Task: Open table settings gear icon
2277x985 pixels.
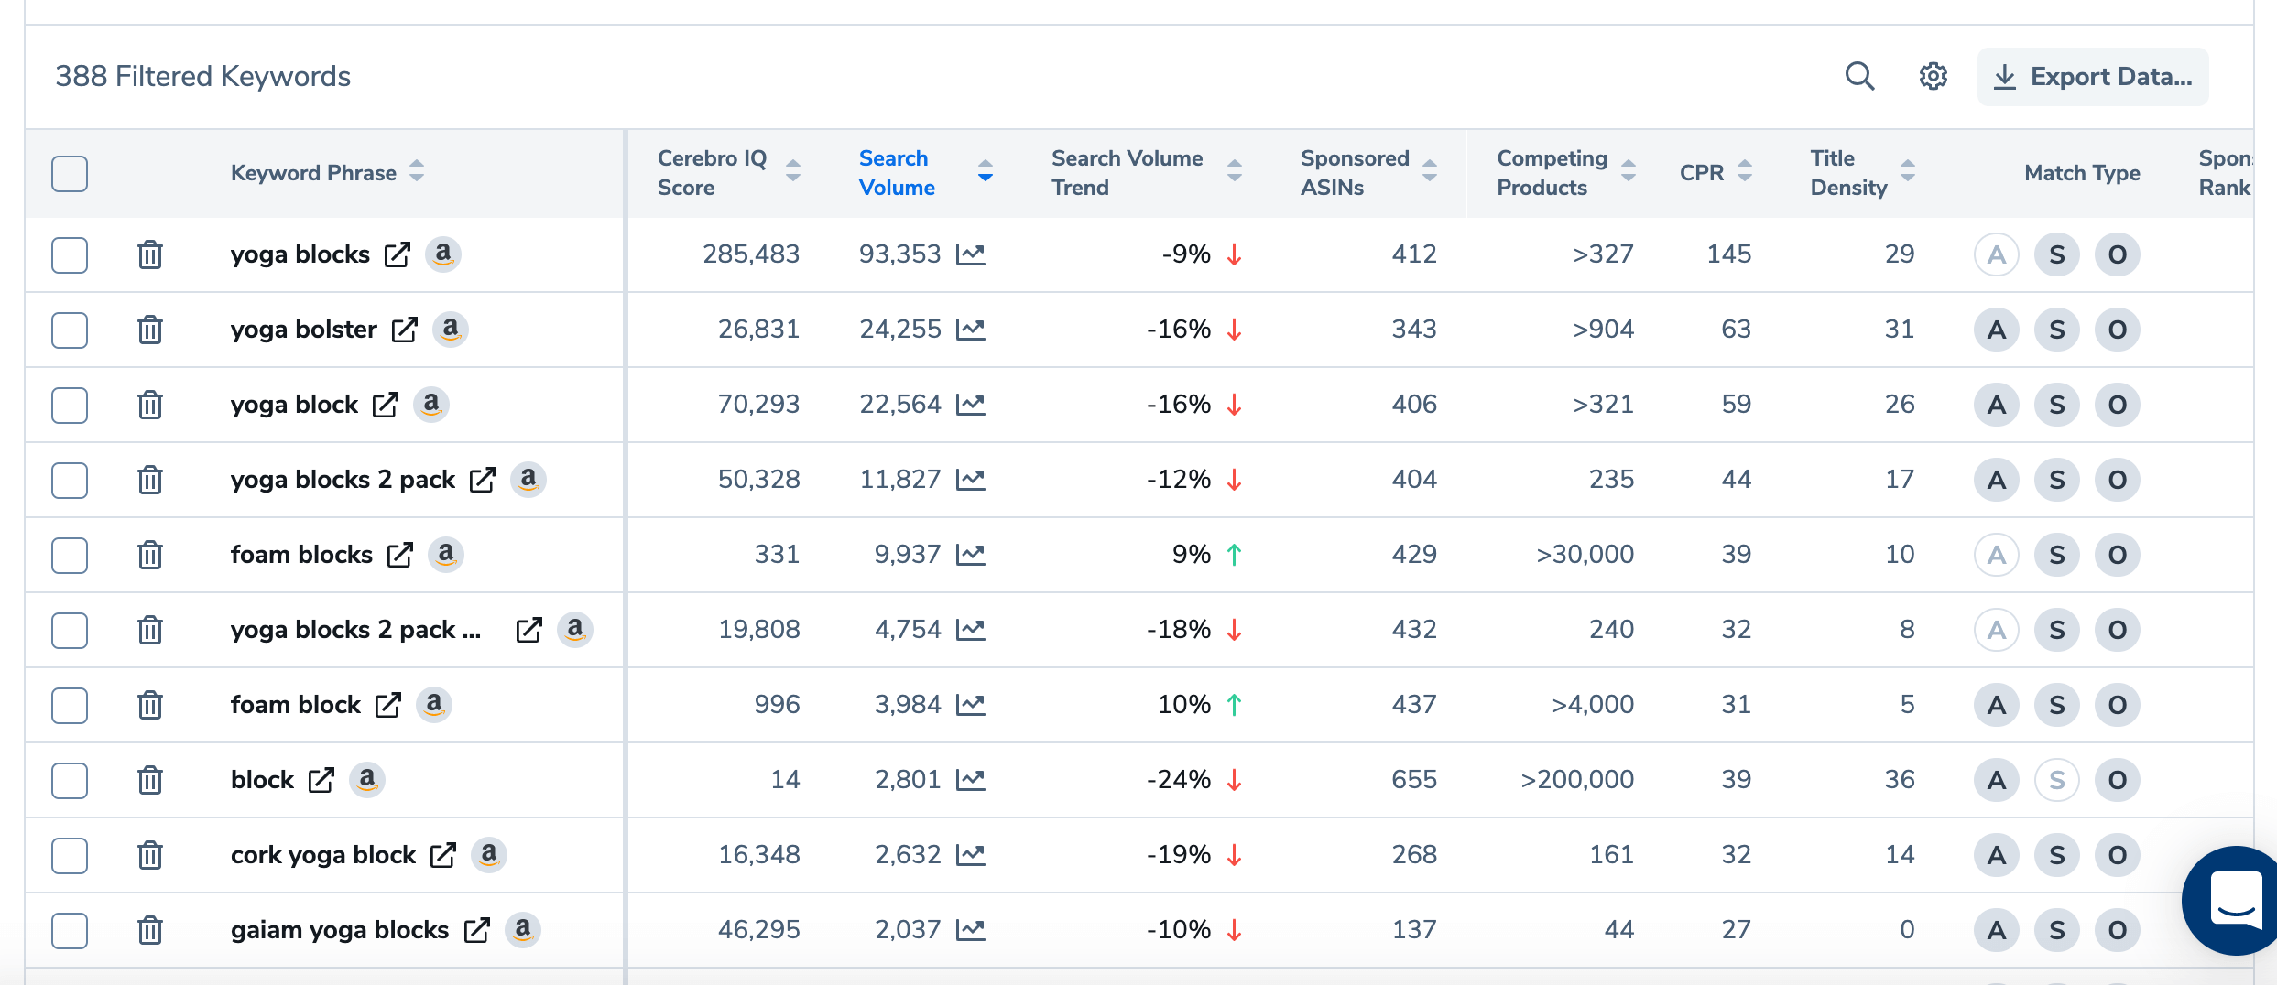Action: coord(1933,76)
